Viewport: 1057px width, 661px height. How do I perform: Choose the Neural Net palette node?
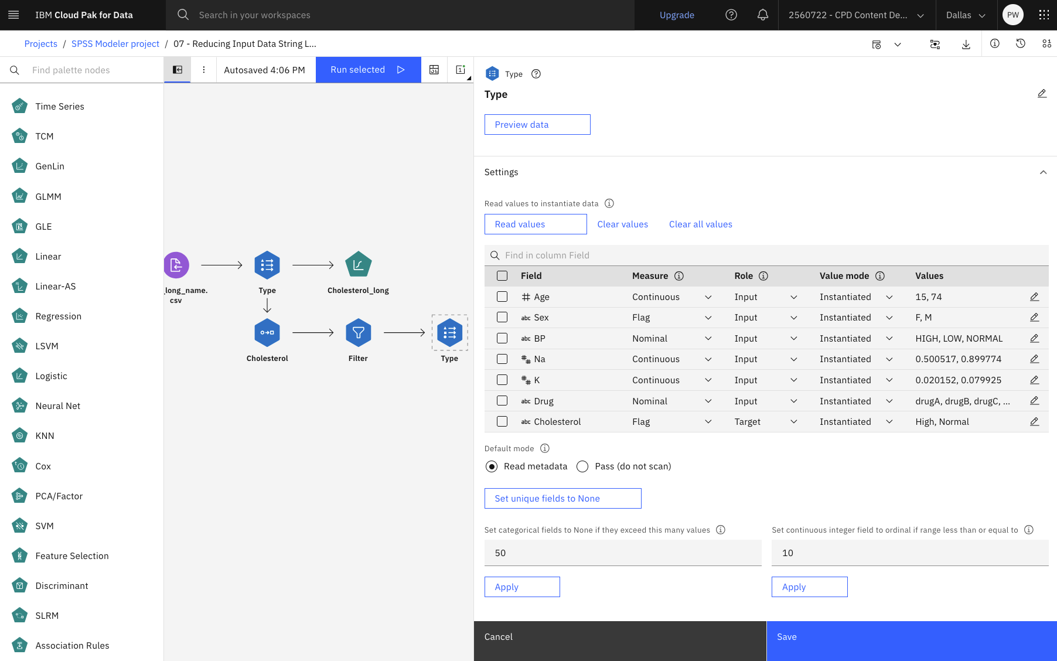57,406
